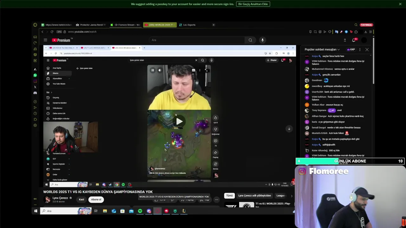Click the 0XP badge in chat header

point(351,49)
